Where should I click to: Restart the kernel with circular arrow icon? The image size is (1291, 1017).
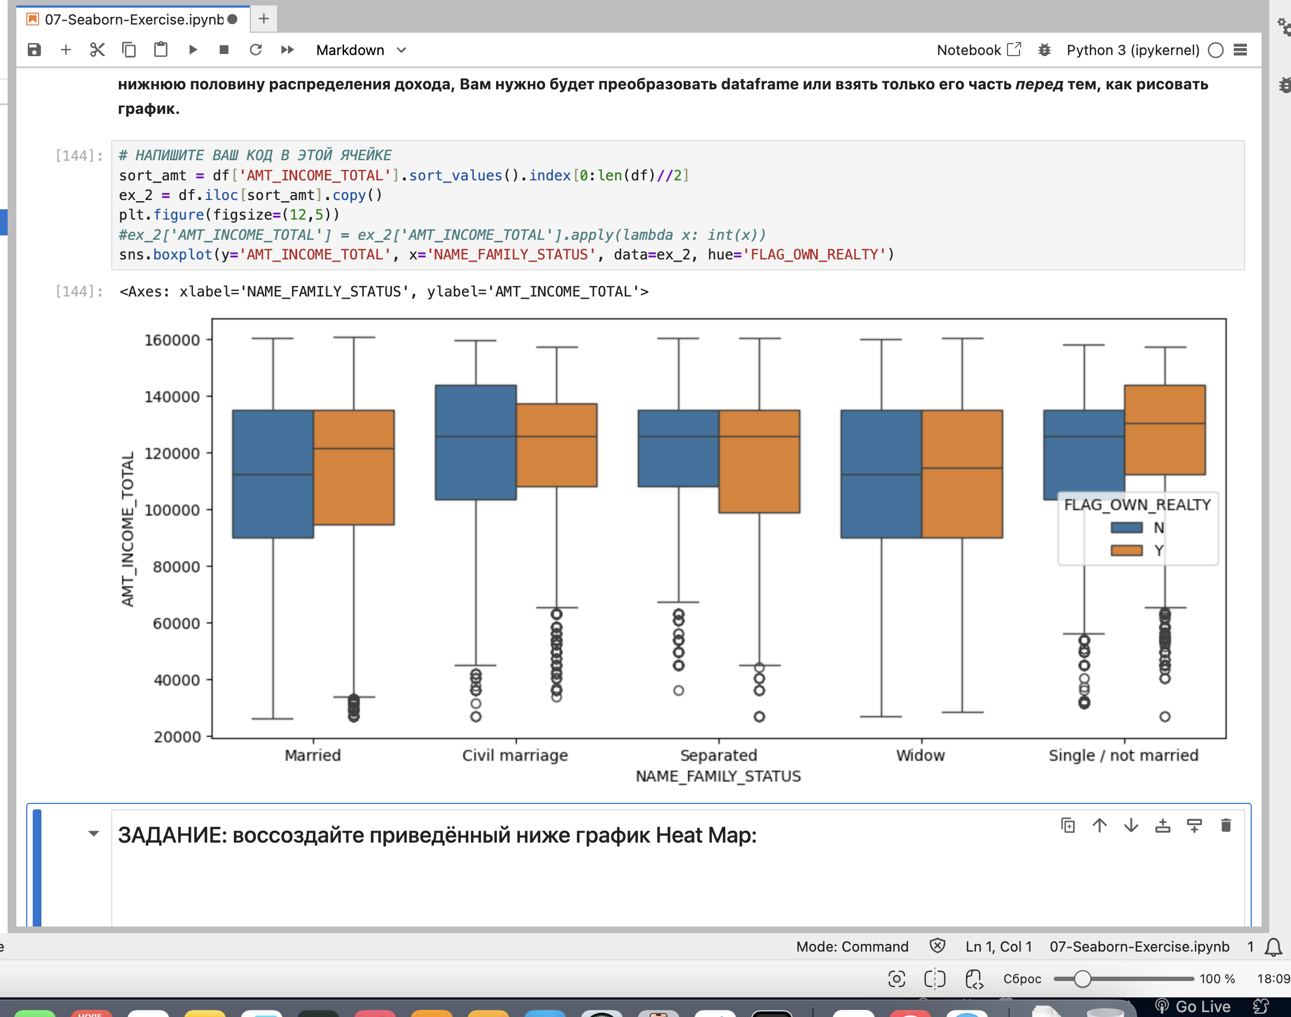[256, 50]
